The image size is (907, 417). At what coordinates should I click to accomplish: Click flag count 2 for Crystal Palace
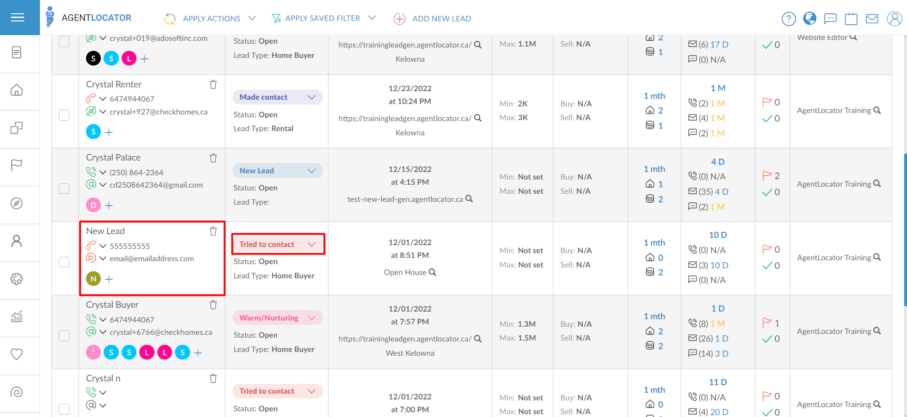[777, 176]
